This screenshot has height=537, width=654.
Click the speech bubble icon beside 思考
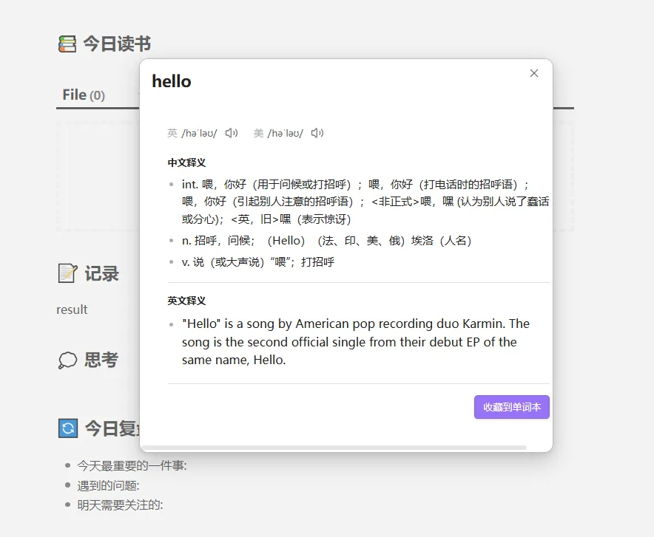coord(67,360)
